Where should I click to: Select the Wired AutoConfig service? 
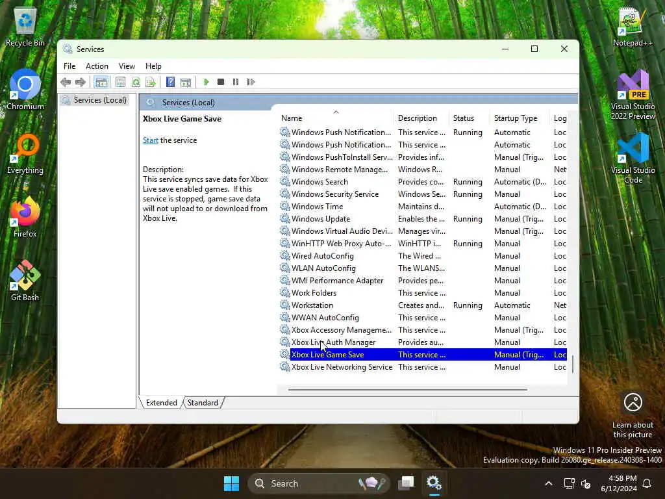point(423,256)
